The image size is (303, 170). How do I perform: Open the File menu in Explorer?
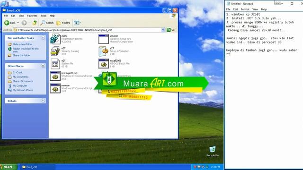[x=6, y=16]
